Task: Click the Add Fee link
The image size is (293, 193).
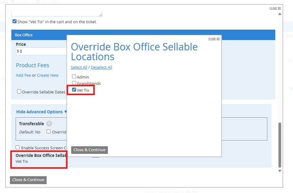Action: 23,75
